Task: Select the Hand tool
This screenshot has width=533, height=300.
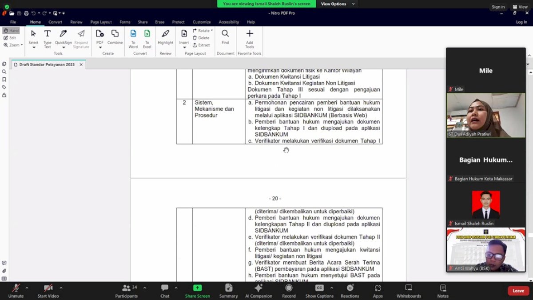Action: (x=11, y=31)
